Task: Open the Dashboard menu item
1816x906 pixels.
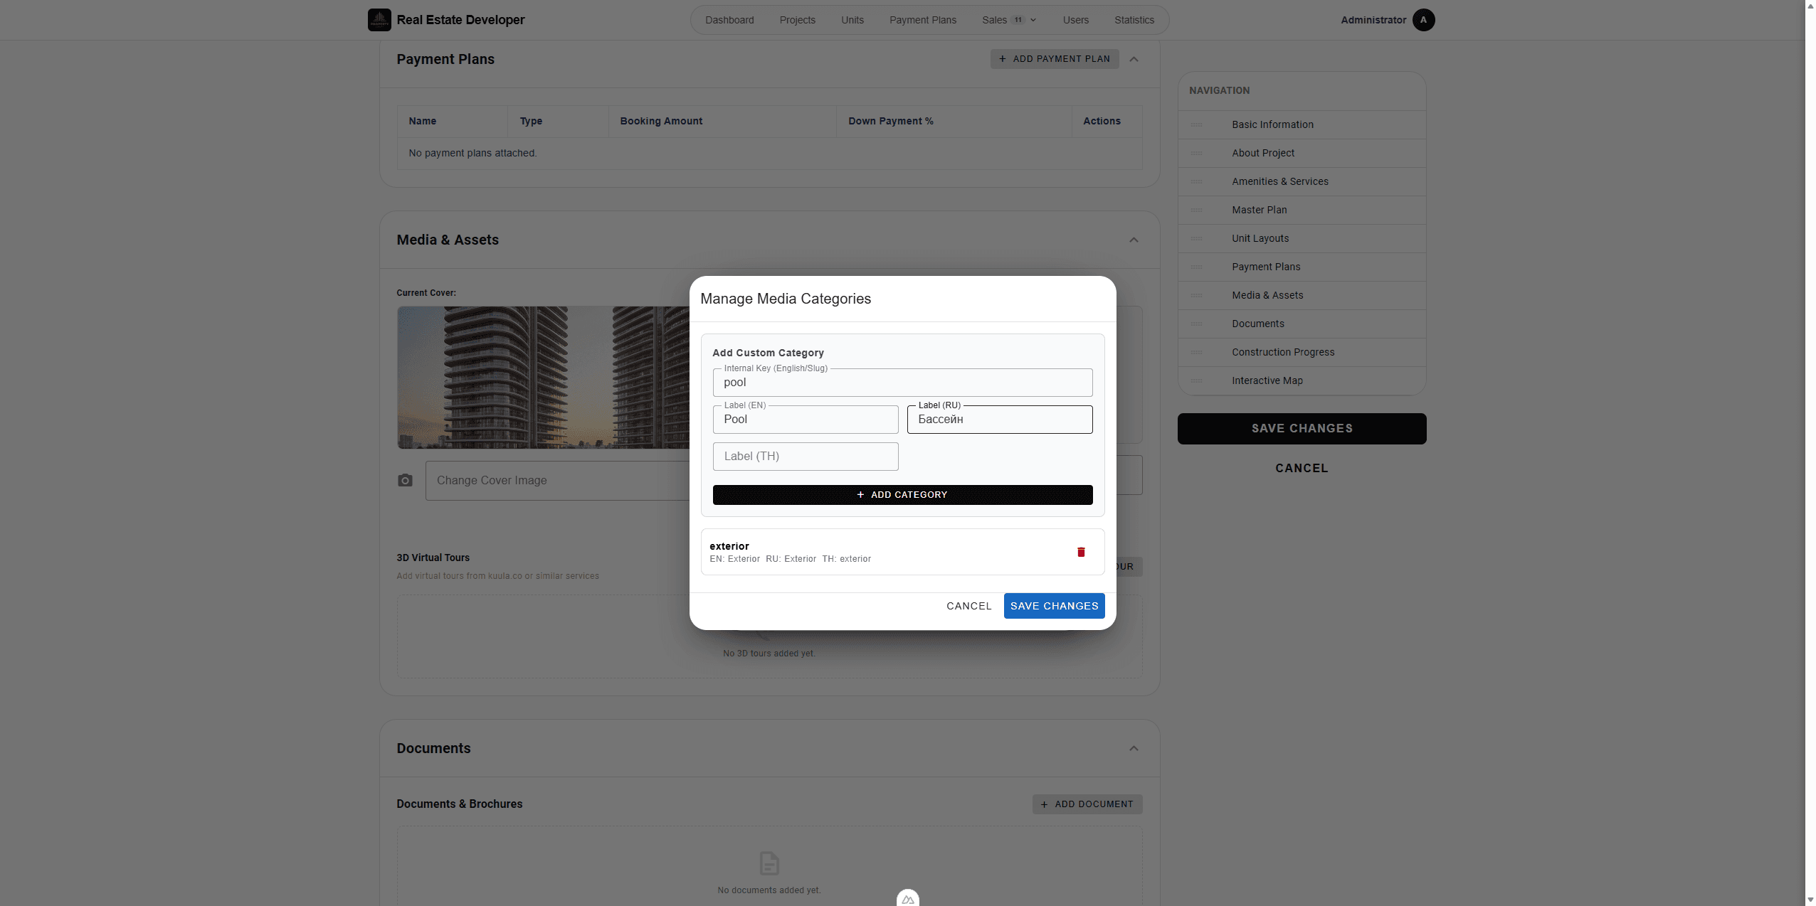Action: pyautogui.click(x=729, y=20)
